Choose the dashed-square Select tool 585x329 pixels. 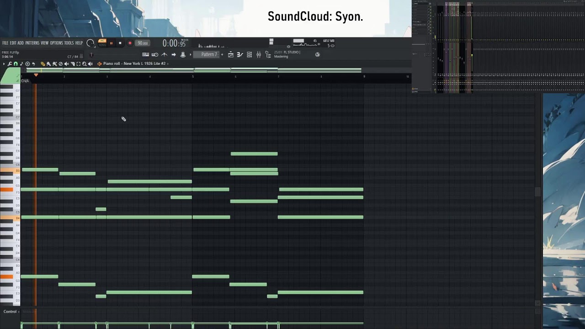78,64
